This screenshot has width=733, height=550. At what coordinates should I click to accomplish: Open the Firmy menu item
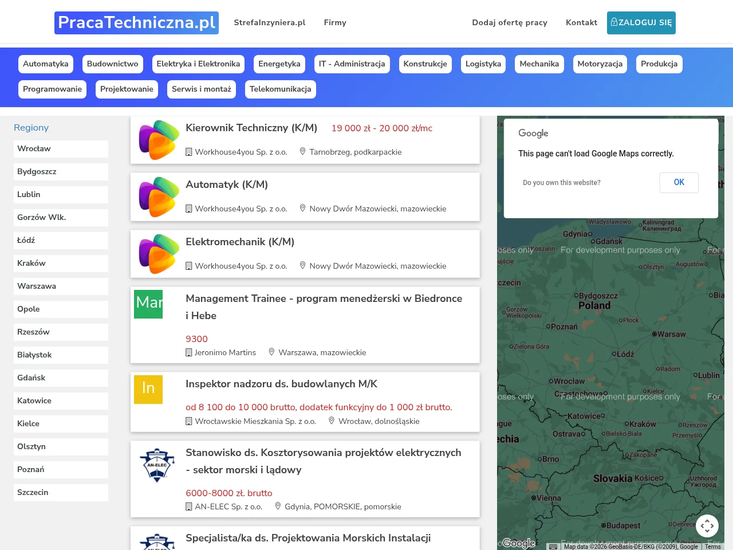(x=335, y=23)
